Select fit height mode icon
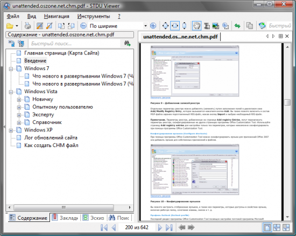296x236 pixels. click(185, 26)
